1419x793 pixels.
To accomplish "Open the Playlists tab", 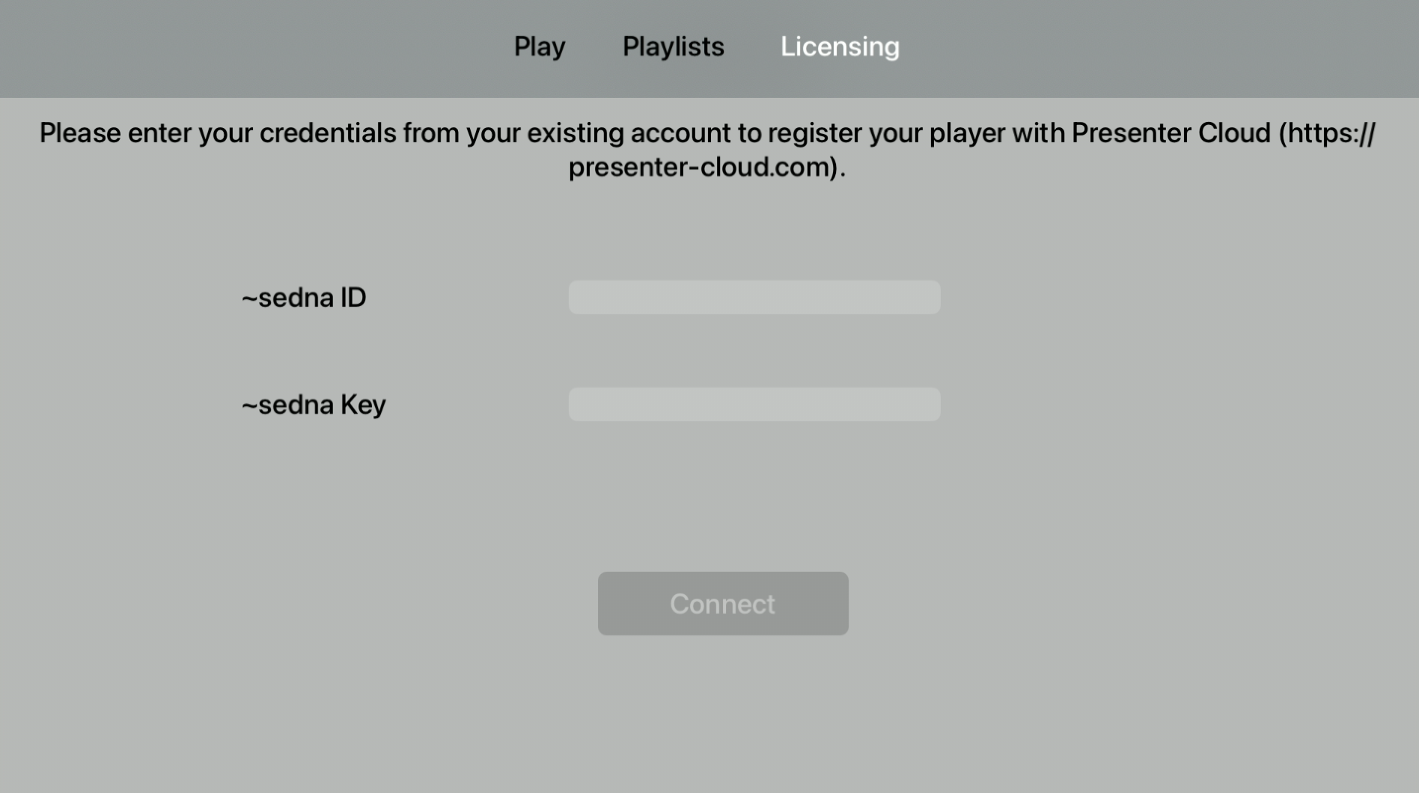I will (x=673, y=46).
